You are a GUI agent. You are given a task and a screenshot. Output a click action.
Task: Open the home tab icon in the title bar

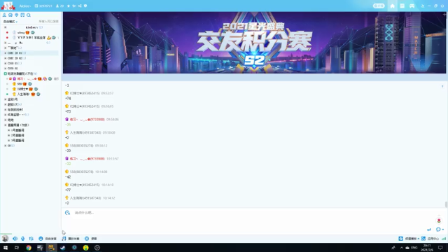(392, 6)
